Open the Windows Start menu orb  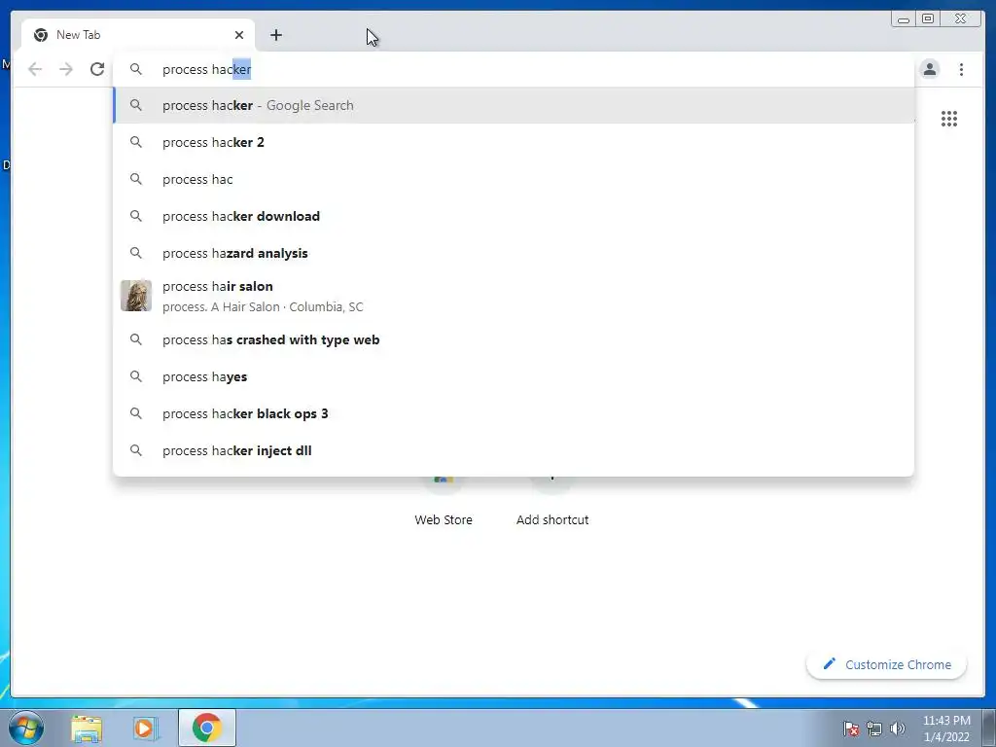coord(26,728)
